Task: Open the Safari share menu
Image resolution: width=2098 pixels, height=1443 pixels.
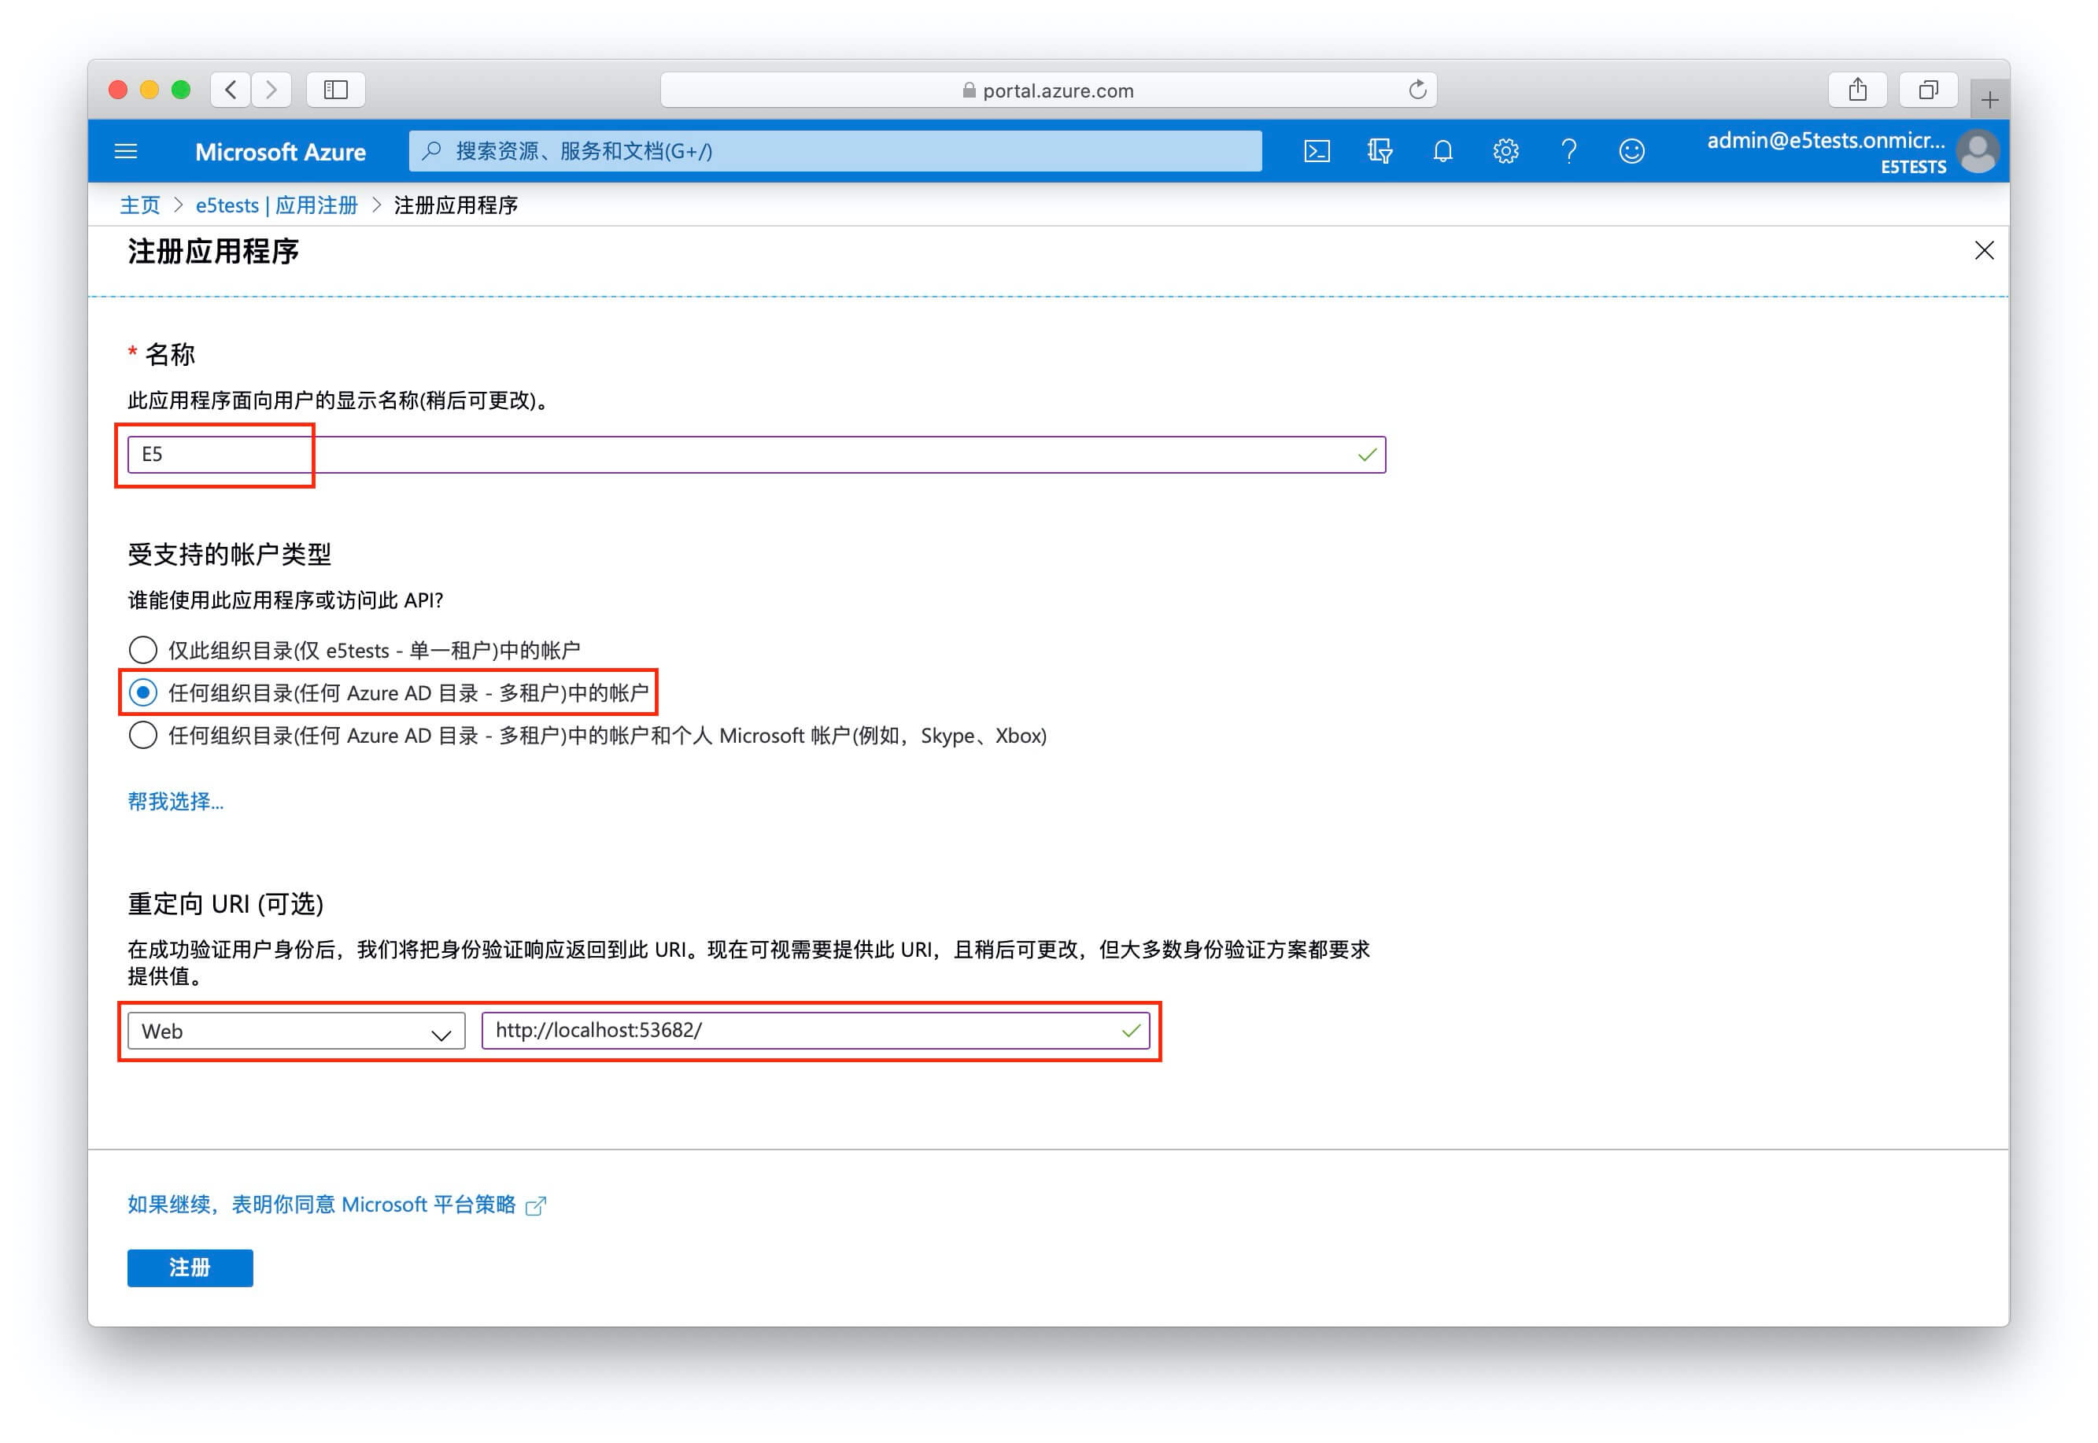Action: (1857, 90)
